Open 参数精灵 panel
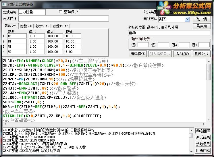This screenshot has width=214, height=157. coord(203,144)
